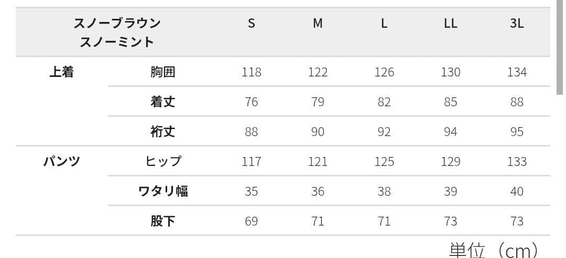The height and width of the screenshot is (258, 566).
Task: Click the 着丈 row label
Action: 162,102
